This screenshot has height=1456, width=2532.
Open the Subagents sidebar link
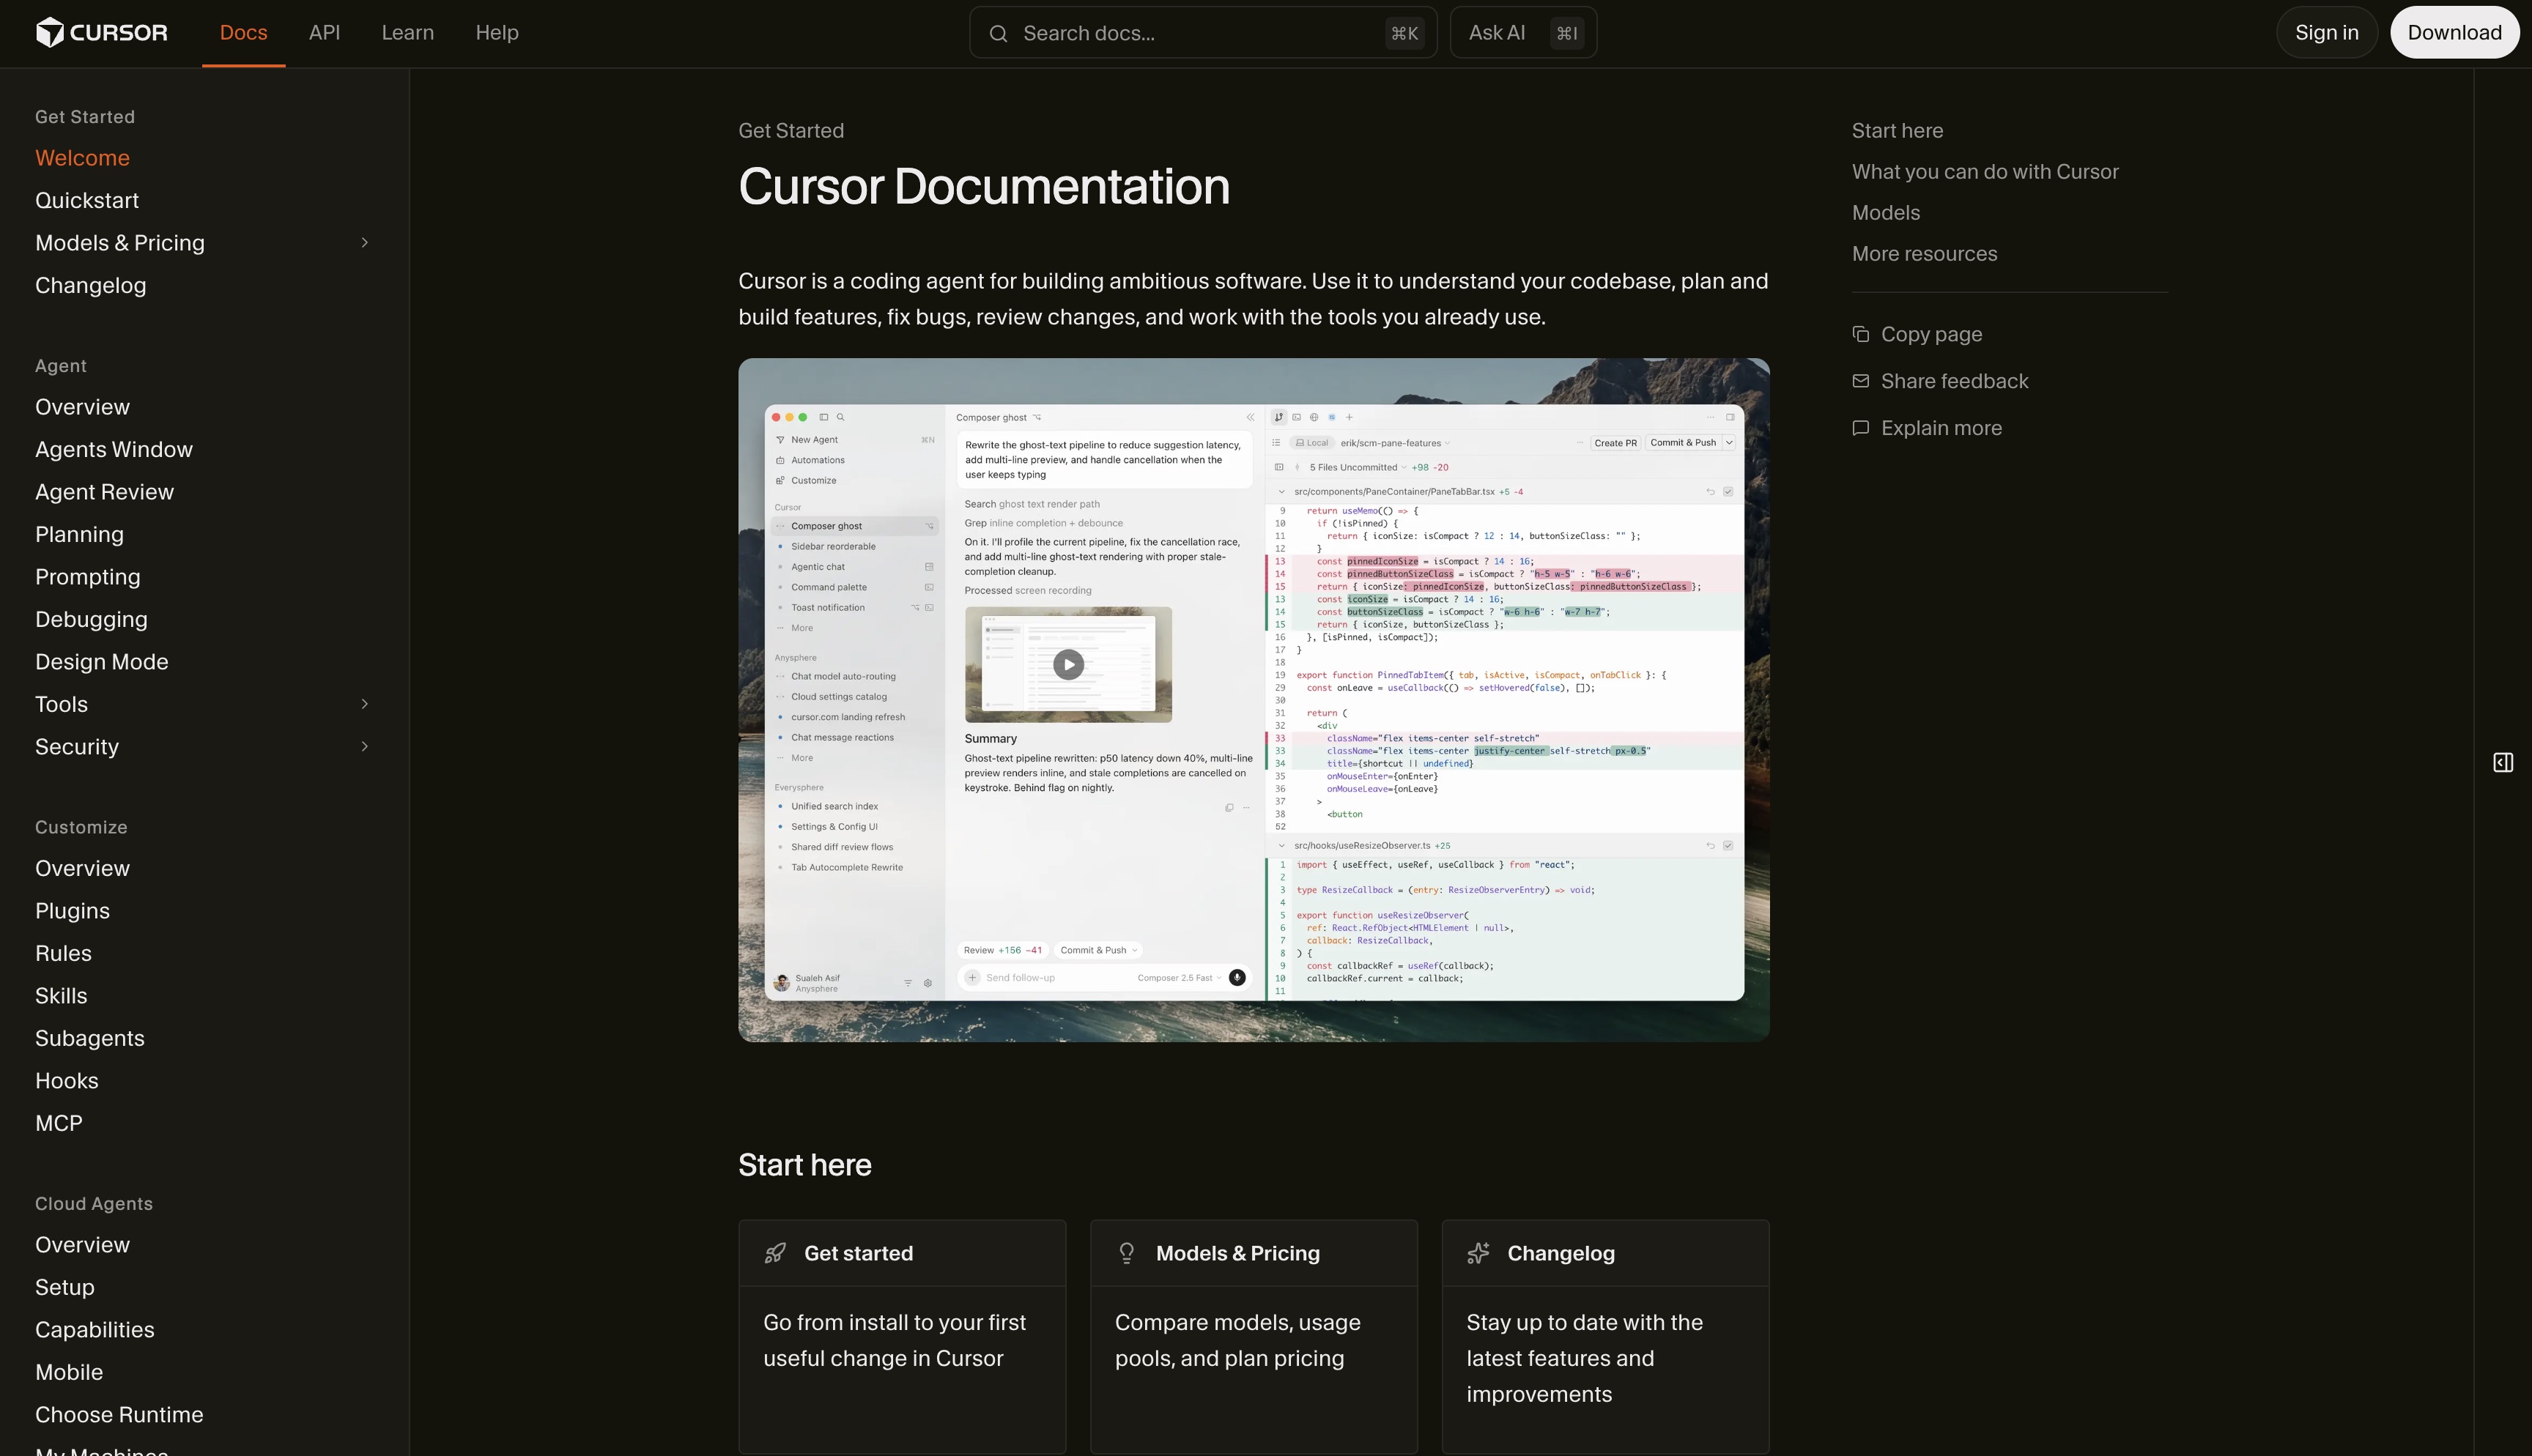(x=89, y=1039)
